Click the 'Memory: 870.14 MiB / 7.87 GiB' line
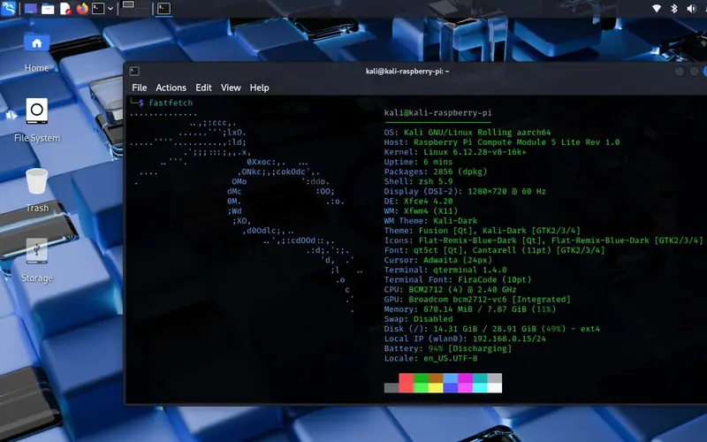The height and width of the screenshot is (442, 707). (470, 309)
